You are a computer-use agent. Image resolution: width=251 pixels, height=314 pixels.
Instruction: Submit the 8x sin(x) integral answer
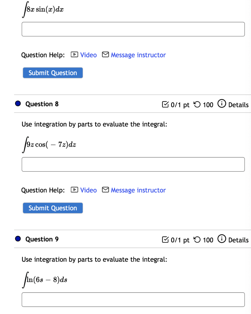coord(53,73)
